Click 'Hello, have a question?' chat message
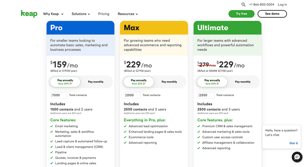 tap(281, 130)
